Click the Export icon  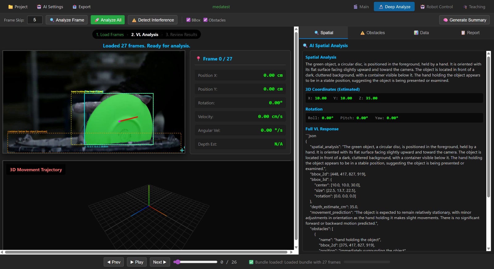coord(74,7)
